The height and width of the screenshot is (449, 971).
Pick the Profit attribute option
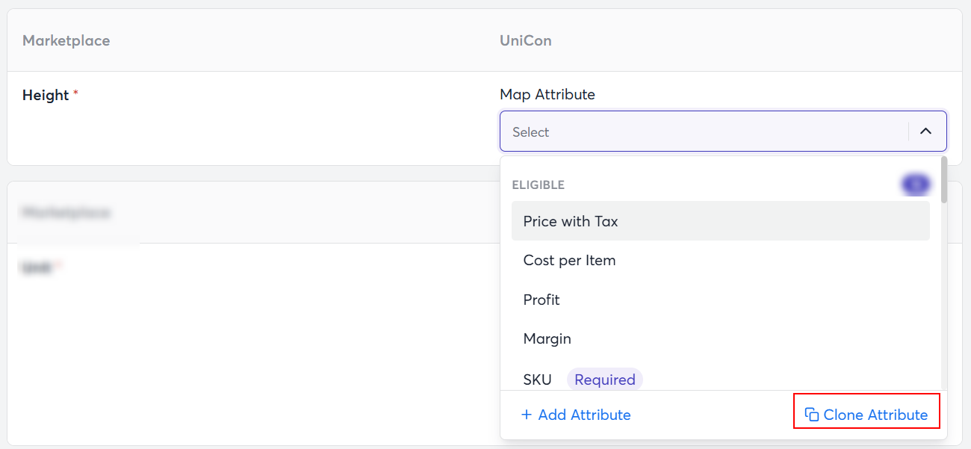[542, 300]
